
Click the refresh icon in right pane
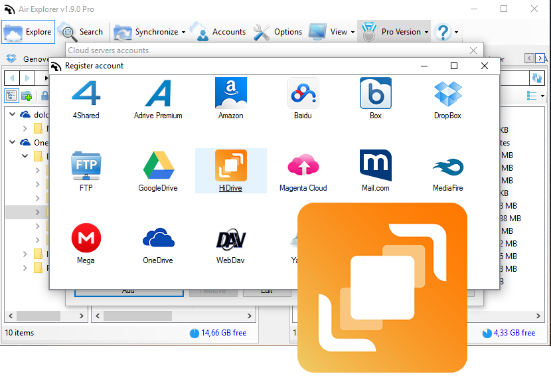[536, 78]
